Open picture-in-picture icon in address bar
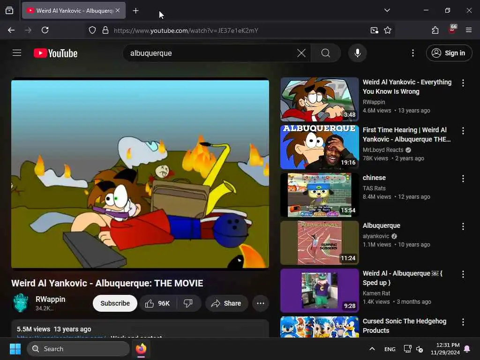This screenshot has height=360, width=480. tap(374, 30)
